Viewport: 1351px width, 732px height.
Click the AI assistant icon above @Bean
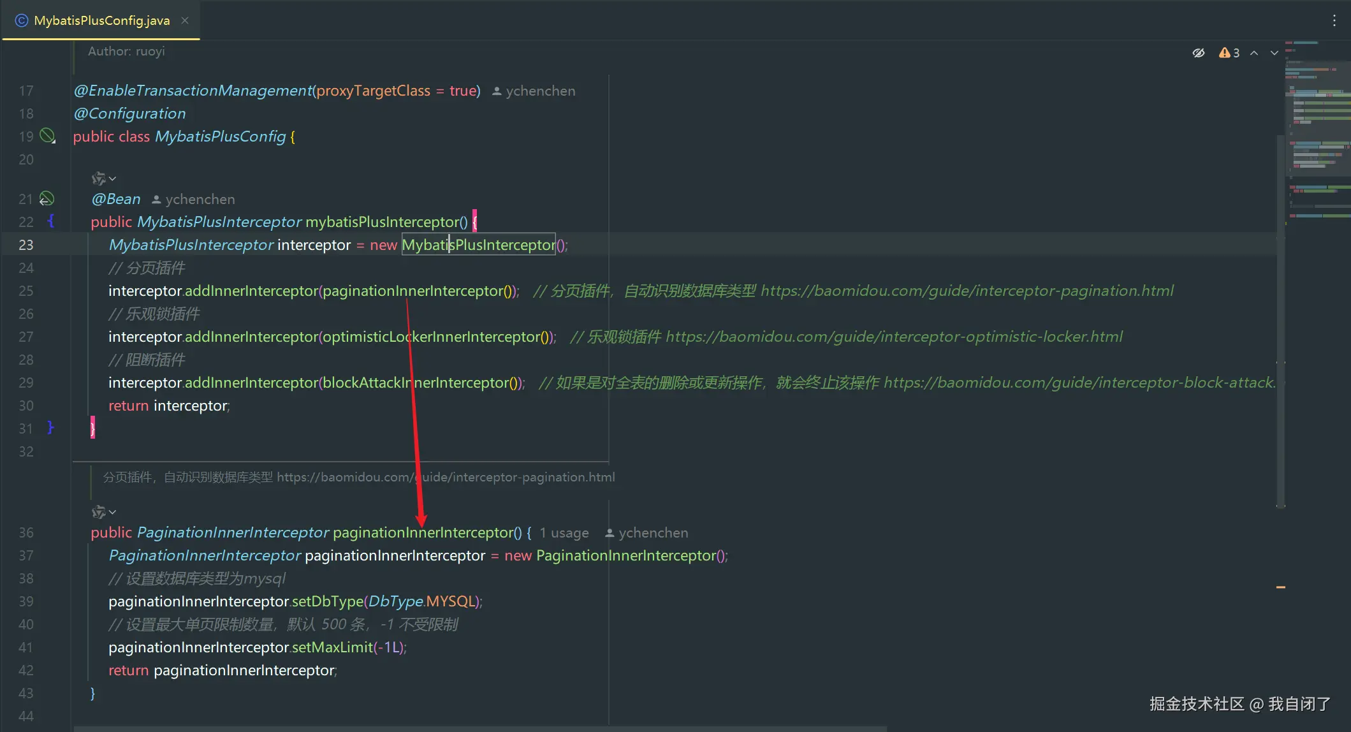point(98,179)
